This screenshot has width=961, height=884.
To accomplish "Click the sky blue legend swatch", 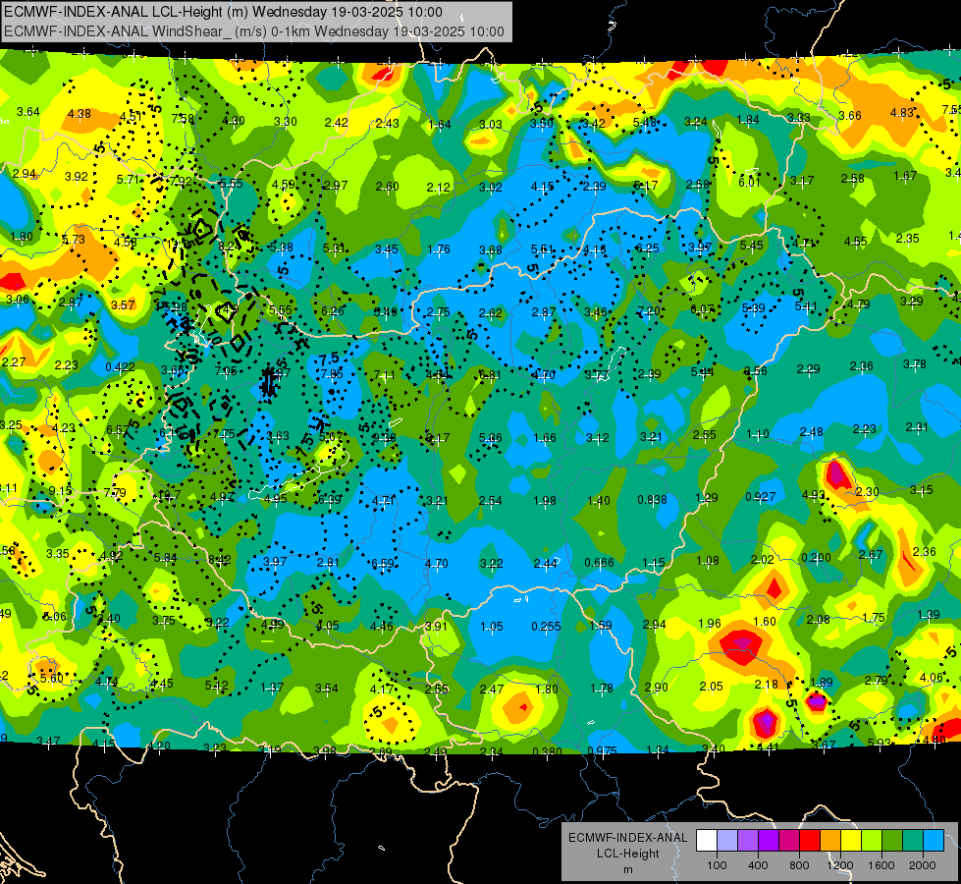I will (x=934, y=841).
